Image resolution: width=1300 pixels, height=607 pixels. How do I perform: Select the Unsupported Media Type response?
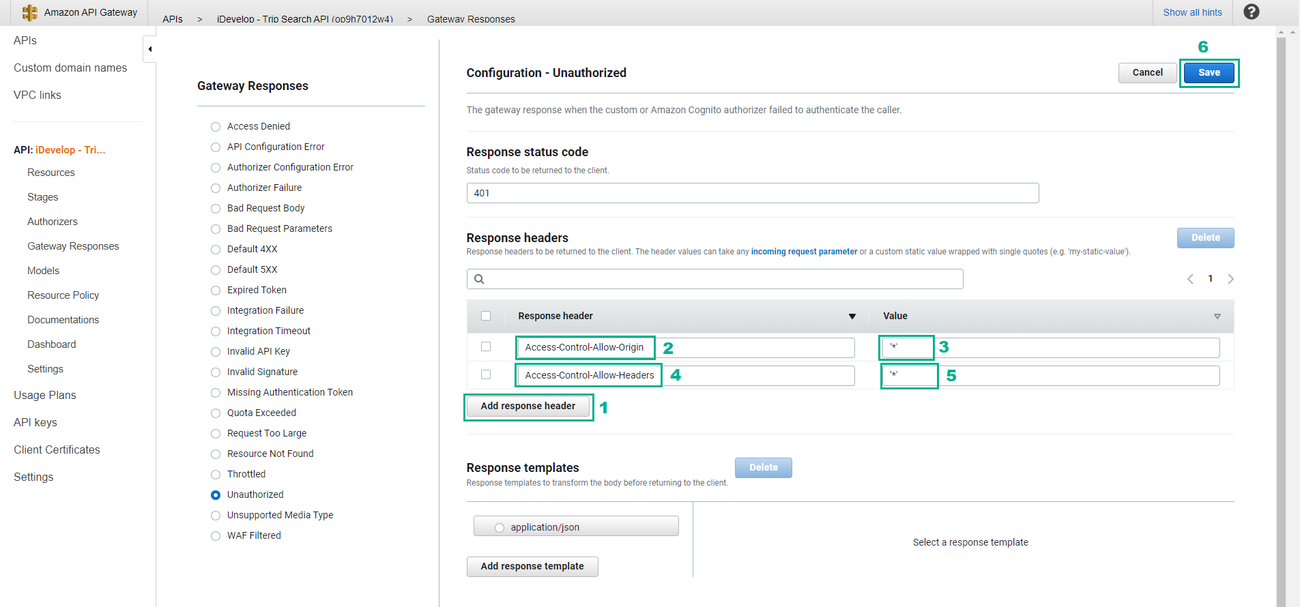(x=216, y=516)
